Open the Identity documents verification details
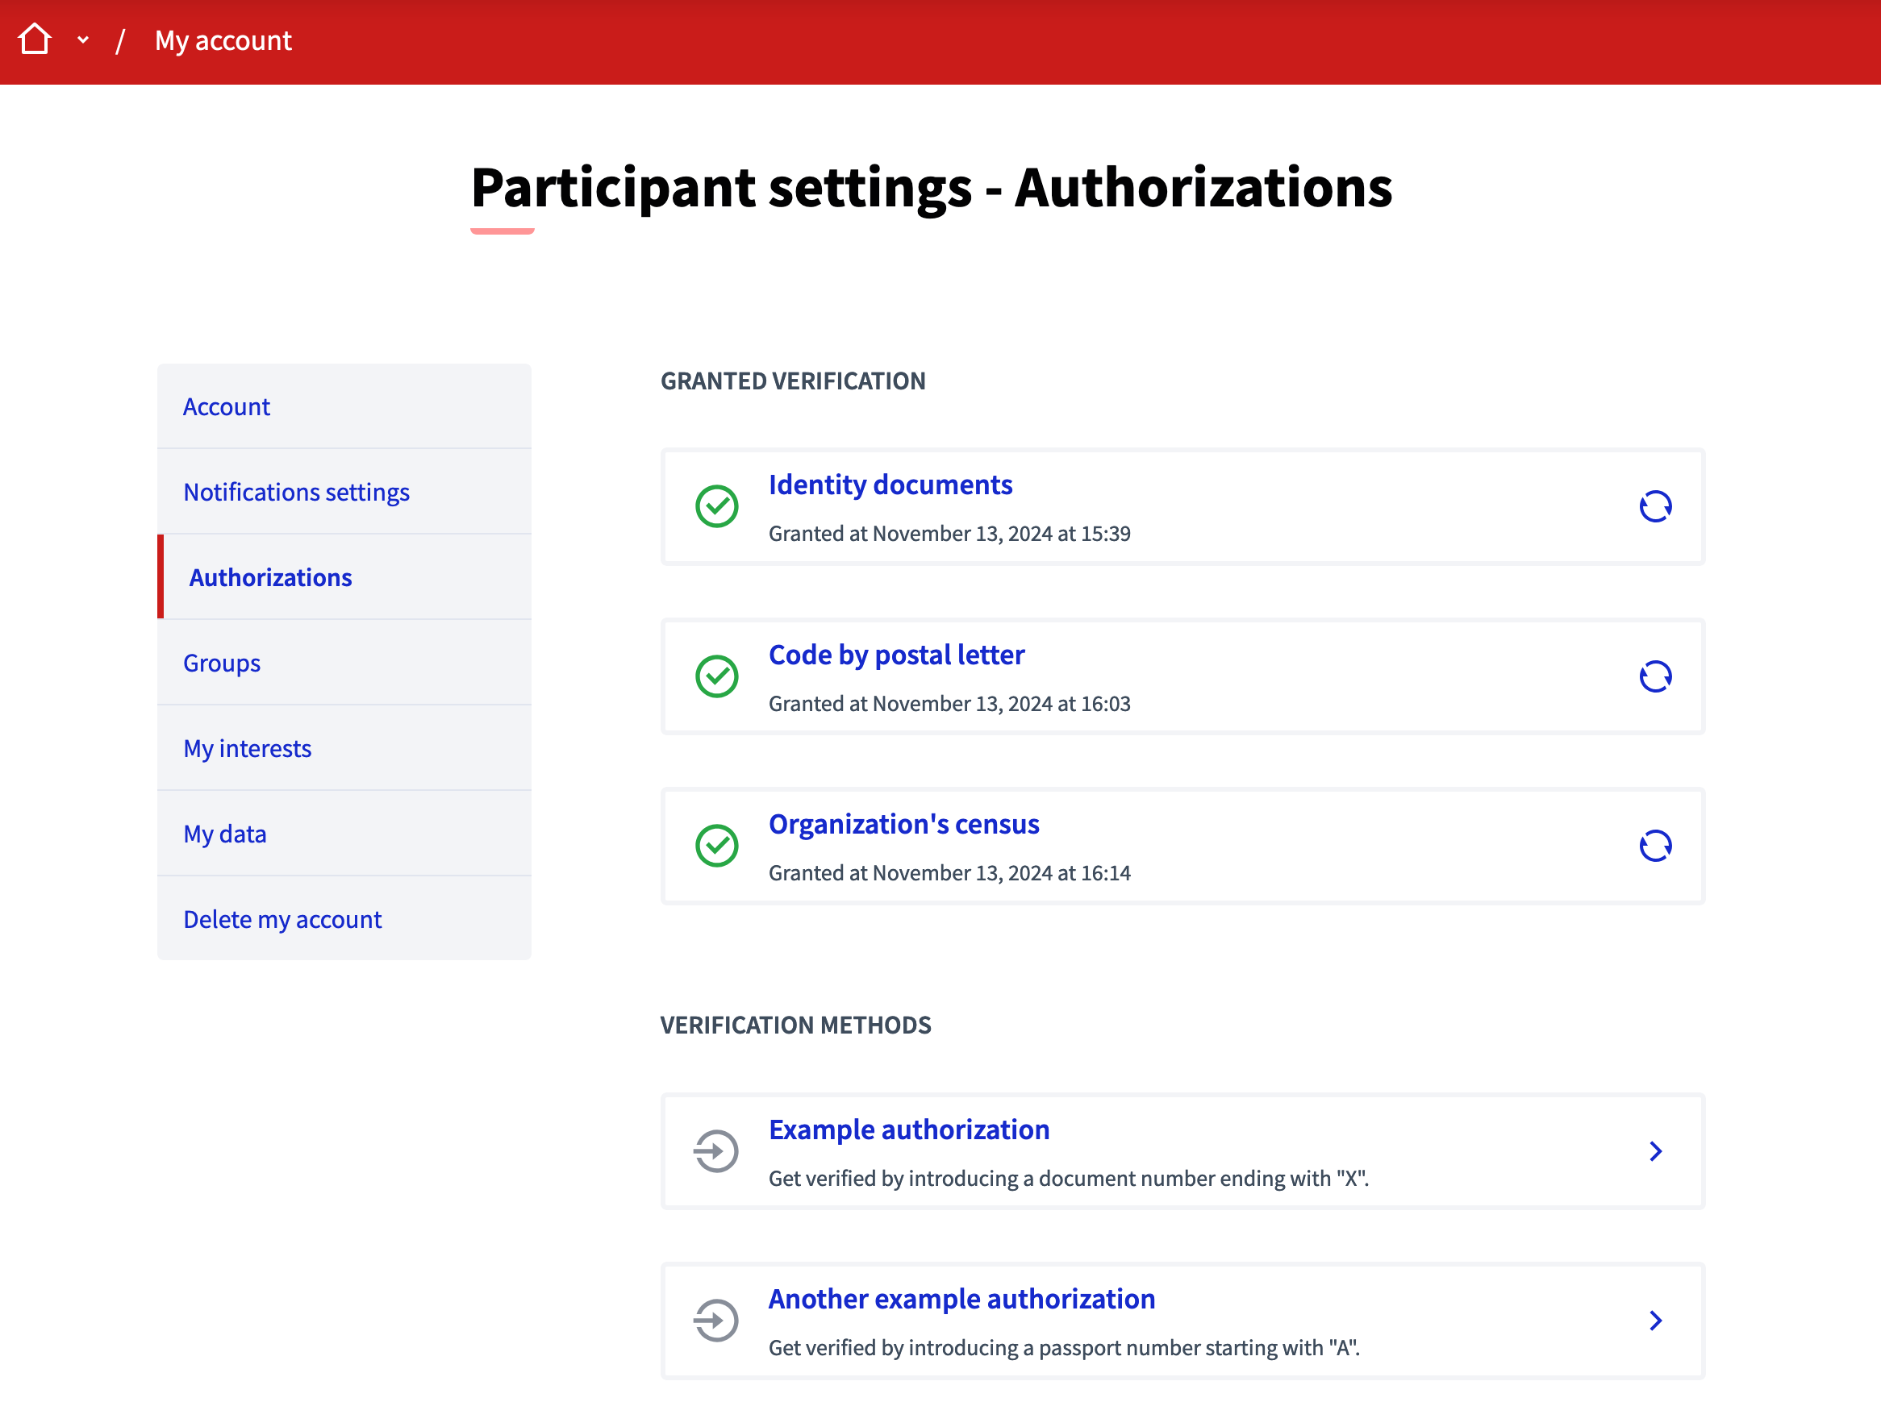Image resolution: width=1881 pixels, height=1402 pixels. 890,484
